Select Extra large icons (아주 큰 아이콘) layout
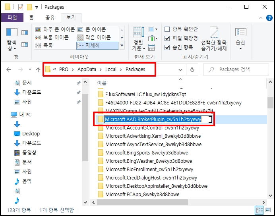 [x=55, y=29]
